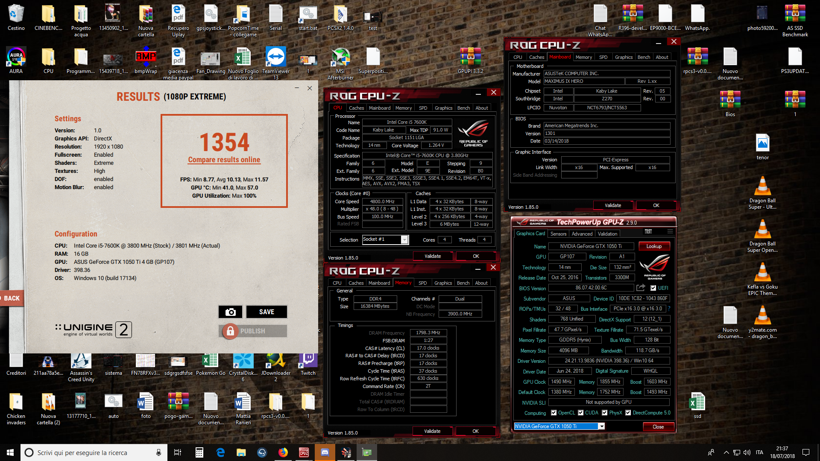820x461 pixels.
Task: Toggle the PhysX checkbox in GPU-Z
Action: [x=605, y=413]
